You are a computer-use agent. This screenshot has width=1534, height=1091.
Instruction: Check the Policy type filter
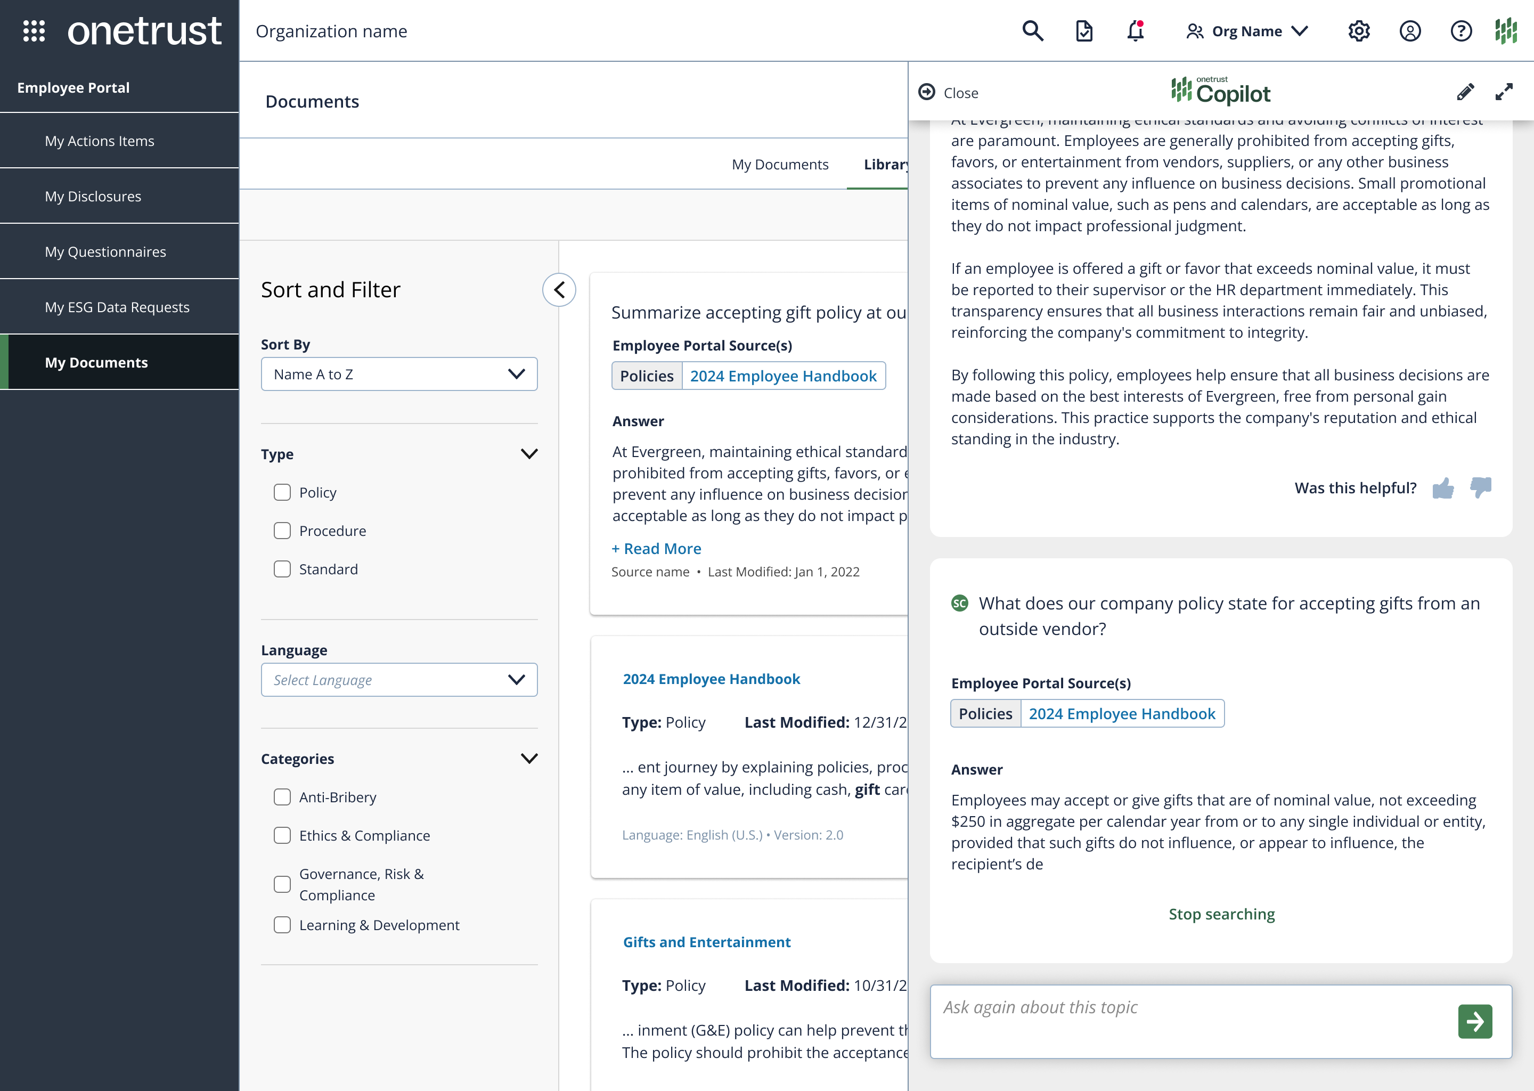281,492
